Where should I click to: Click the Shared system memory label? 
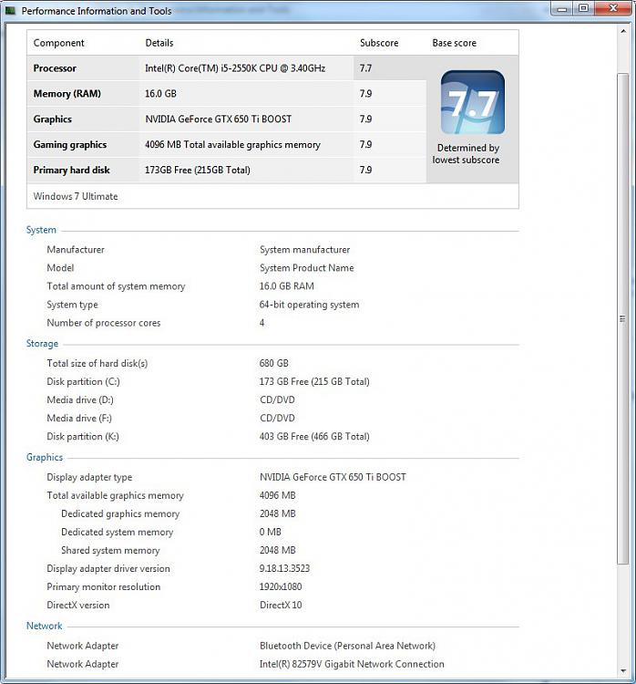click(110, 550)
